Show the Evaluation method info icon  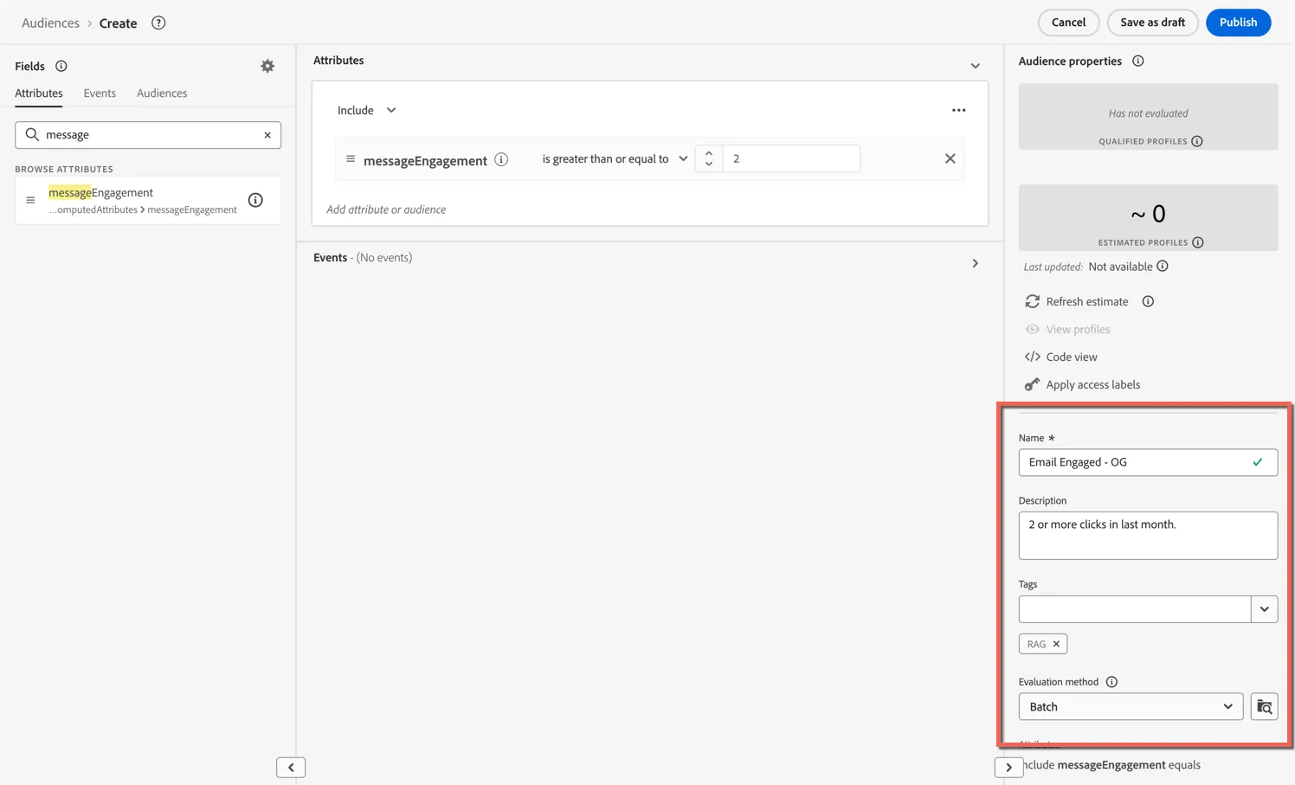click(x=1111, y=682)
